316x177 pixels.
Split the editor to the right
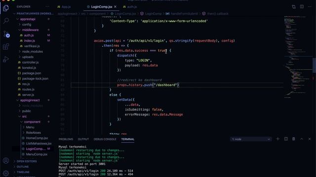(x=302, y=6)
